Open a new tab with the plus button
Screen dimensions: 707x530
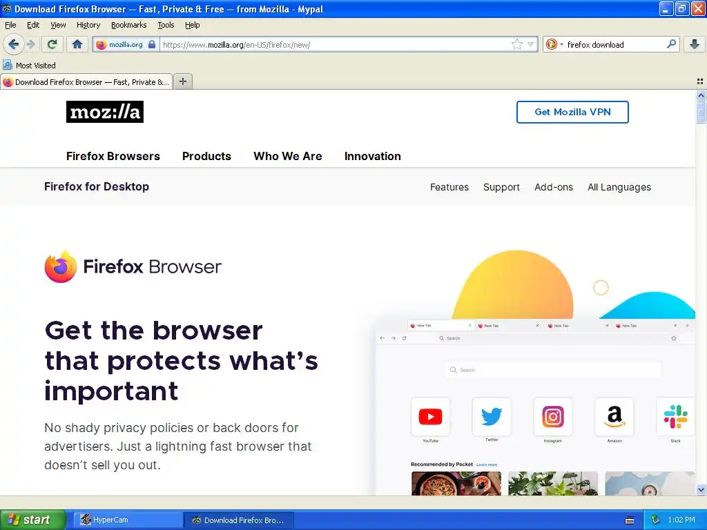pos(182,81)
